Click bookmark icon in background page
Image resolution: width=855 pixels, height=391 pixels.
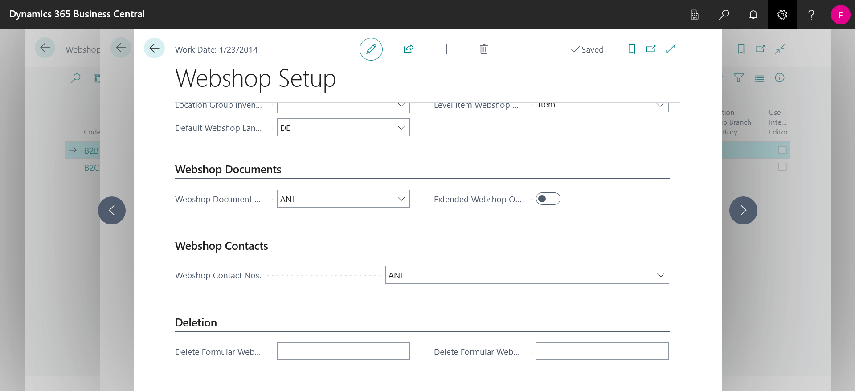point(741,49)
